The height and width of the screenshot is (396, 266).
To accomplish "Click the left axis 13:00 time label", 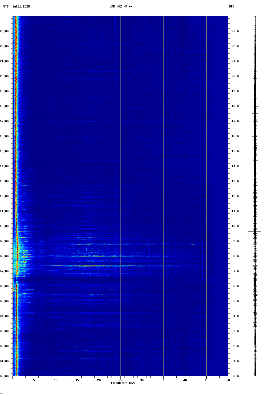I will [4, 181].
